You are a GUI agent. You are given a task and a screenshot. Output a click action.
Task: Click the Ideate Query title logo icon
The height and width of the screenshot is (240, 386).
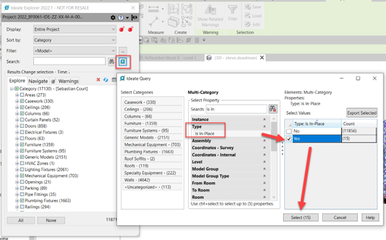122,79
